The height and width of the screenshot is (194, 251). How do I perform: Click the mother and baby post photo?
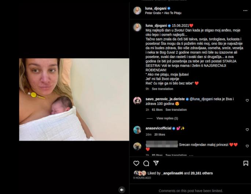pos(74,100)
